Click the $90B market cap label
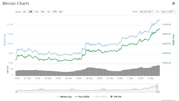The width and height of the screenshot is (179, 101). [11, 63]
